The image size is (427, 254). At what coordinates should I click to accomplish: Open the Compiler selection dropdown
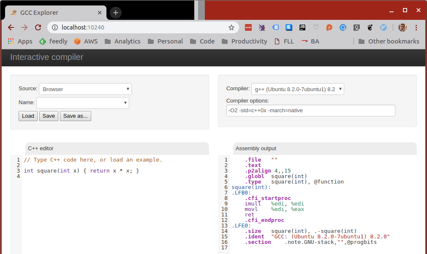click(x=298, y=89)
